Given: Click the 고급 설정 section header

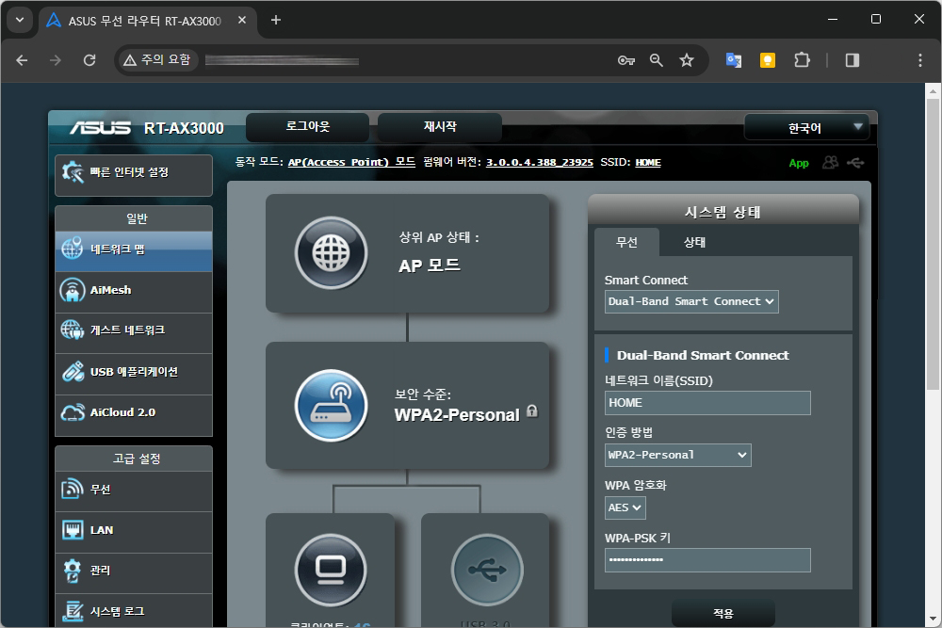Looking at the screenshot, I should click(134, 459).
